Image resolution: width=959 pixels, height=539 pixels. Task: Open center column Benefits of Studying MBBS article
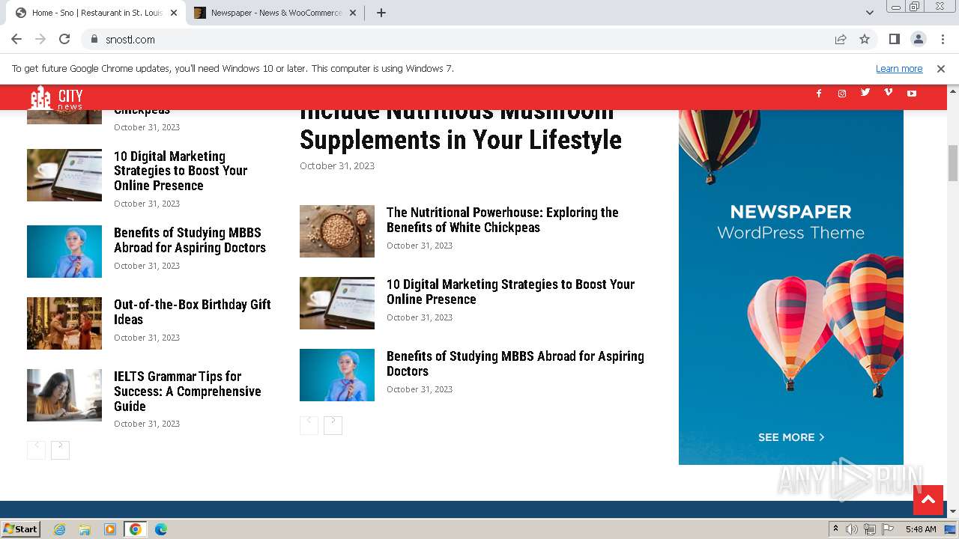coord(515,364)
